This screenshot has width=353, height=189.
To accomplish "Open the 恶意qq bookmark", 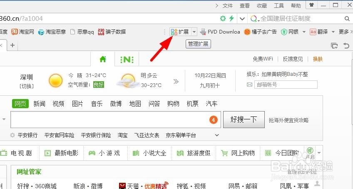I will click(x=82, y=32).
